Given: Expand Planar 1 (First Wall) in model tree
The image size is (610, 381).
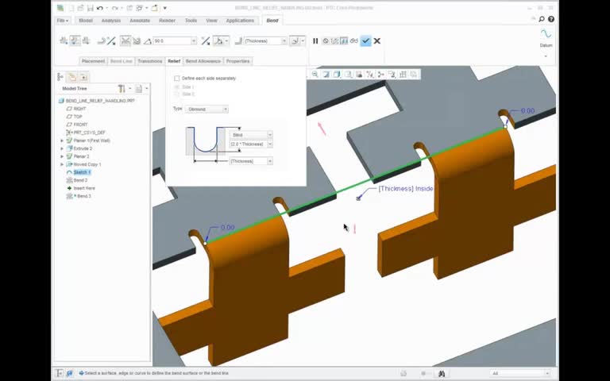Looking at the screenshot, I should pos(62,140).
